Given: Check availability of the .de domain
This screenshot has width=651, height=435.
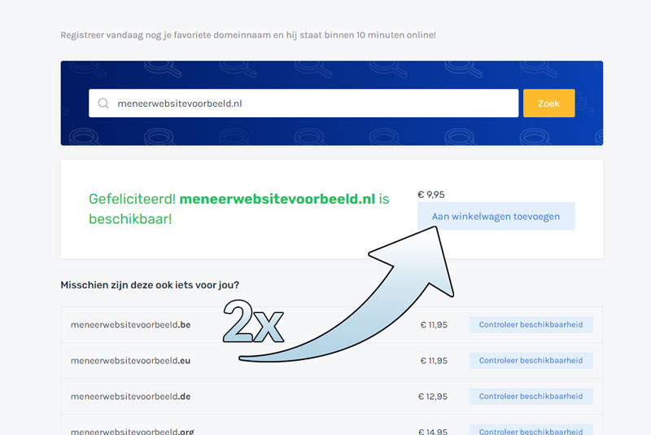Looking at the screenshot, I should pyautogui.click(x=531, y=396).
